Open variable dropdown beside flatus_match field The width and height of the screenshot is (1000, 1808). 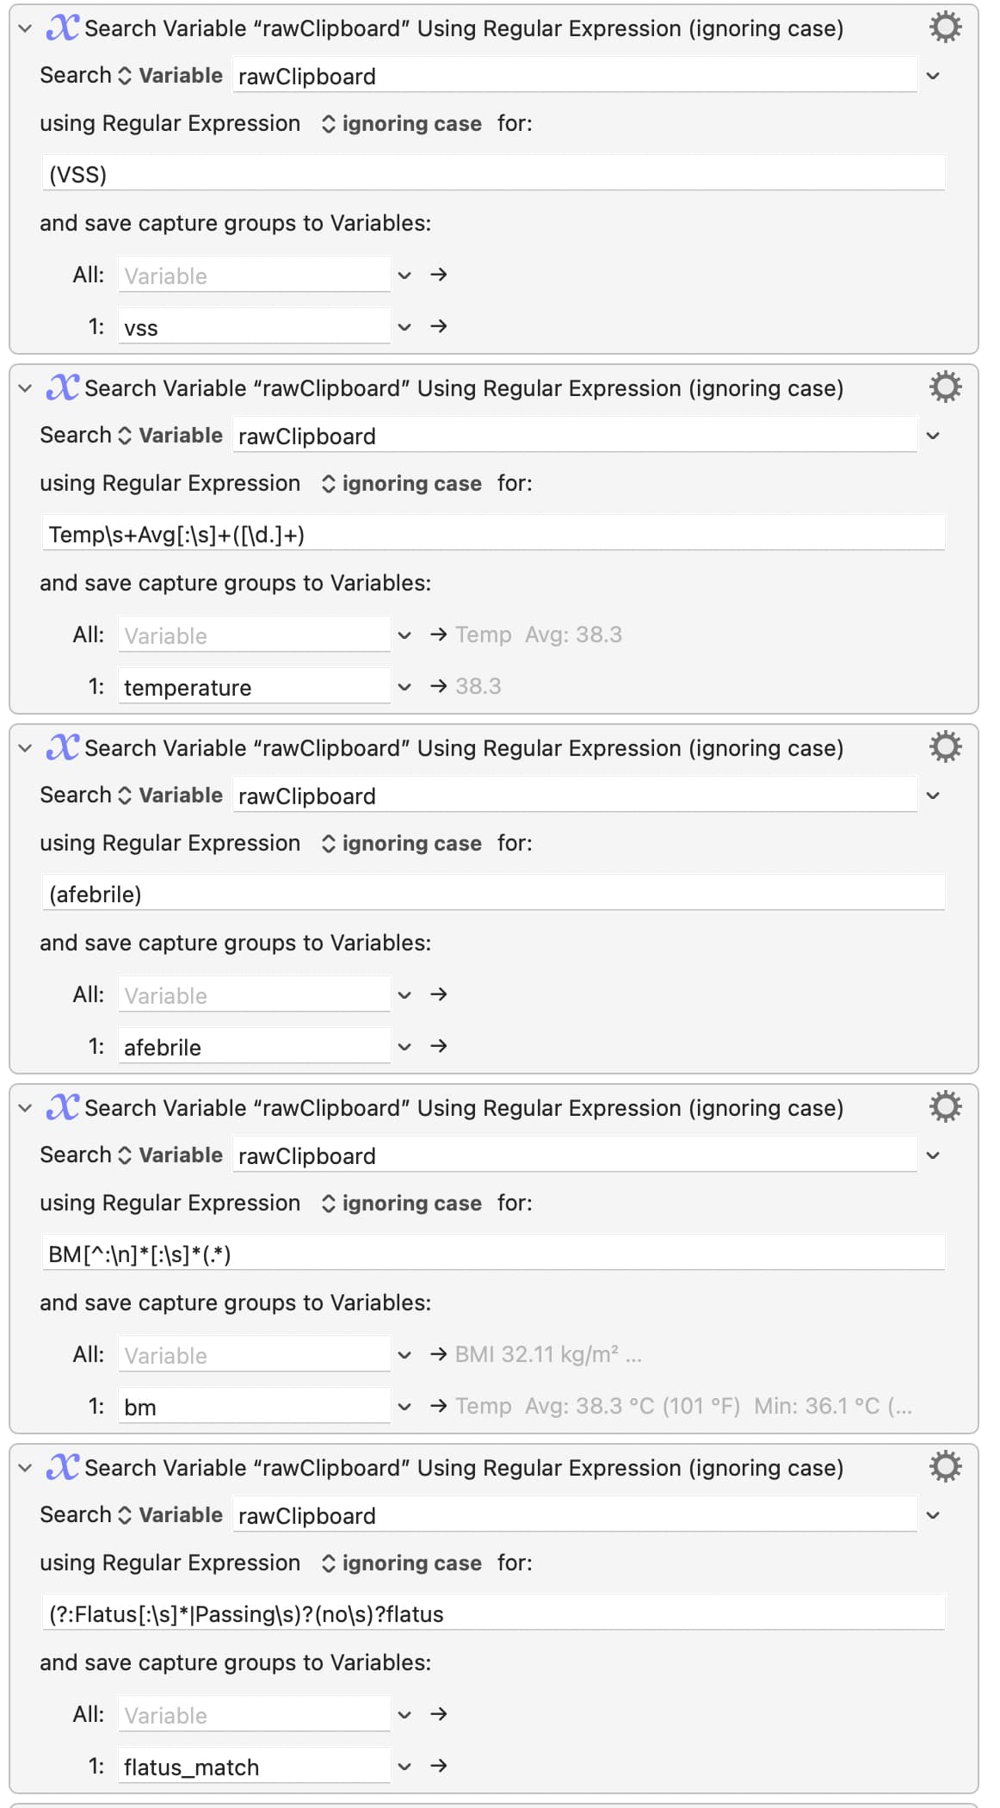[404, 1767]
